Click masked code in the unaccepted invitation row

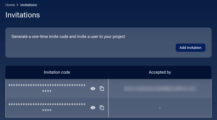[47, 107]
